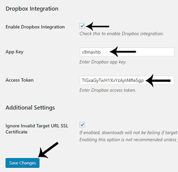Click the Access Token label
The image size is (178, 172).
[x=20, y=80]
